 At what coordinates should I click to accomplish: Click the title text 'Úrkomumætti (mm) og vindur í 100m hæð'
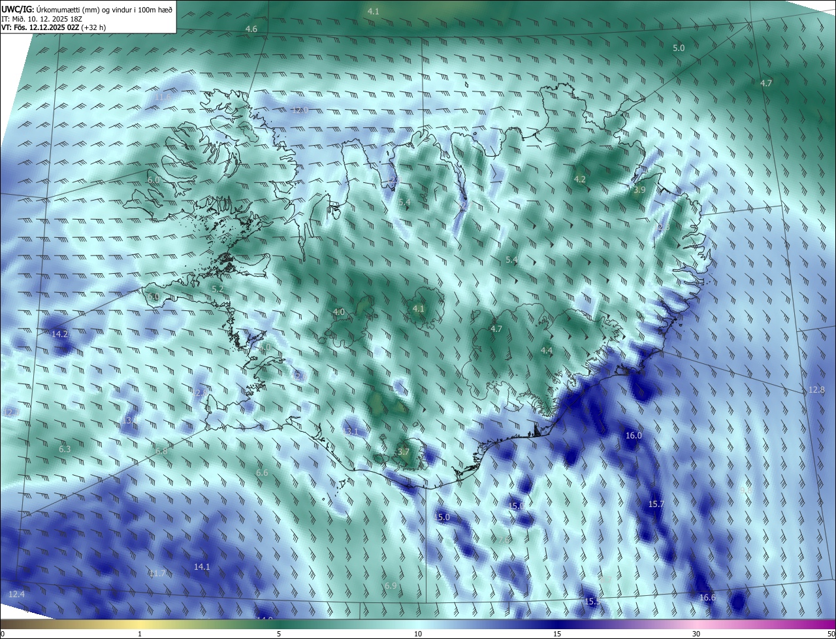pos(104,8)
